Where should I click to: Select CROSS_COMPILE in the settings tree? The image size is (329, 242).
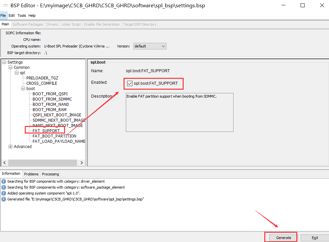point(42,83)
